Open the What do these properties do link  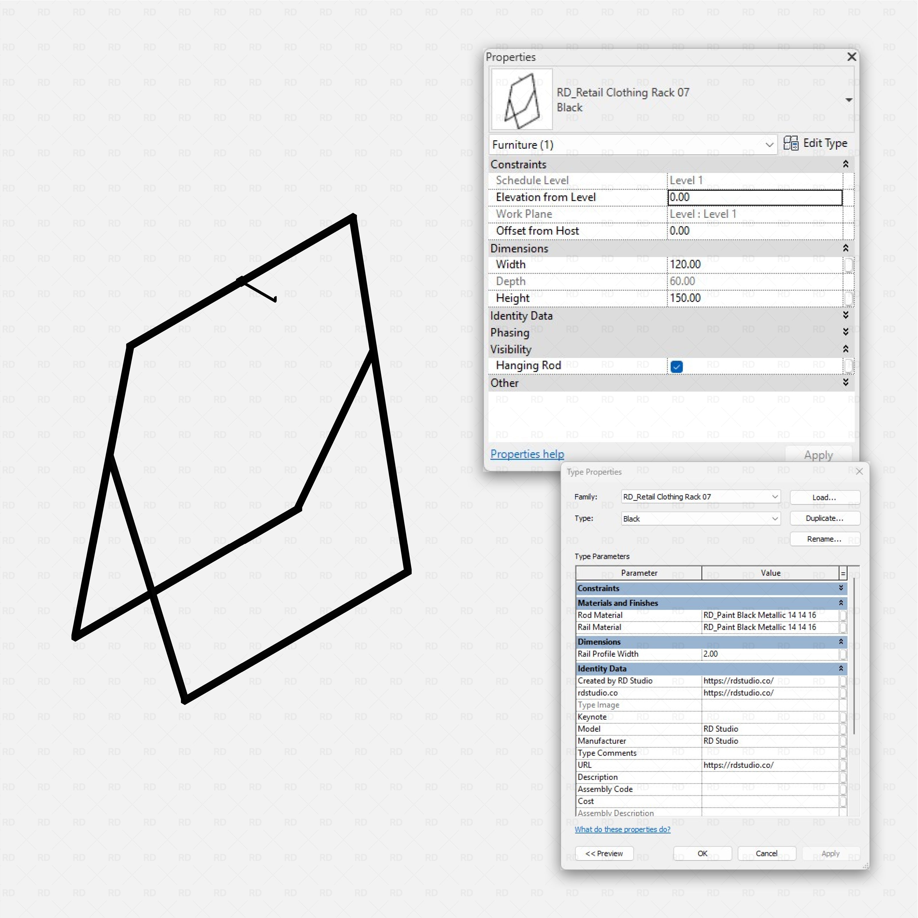(623, 829)
